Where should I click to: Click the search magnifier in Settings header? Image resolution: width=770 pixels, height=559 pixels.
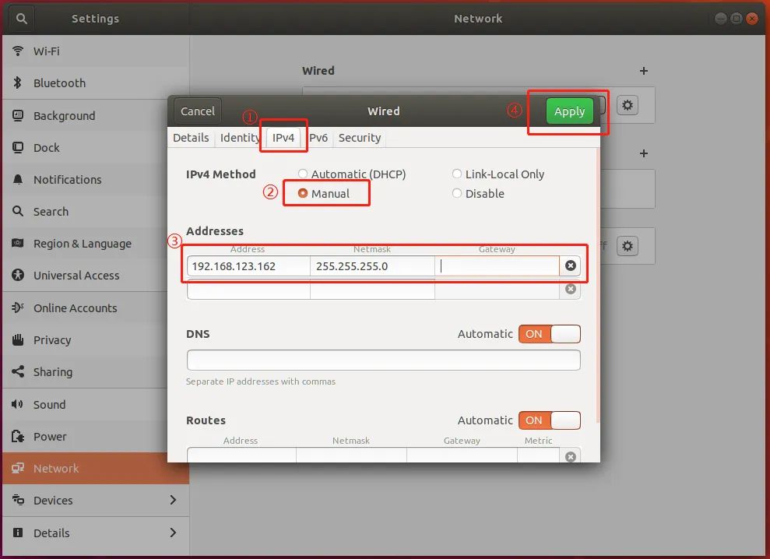[21, 19]
